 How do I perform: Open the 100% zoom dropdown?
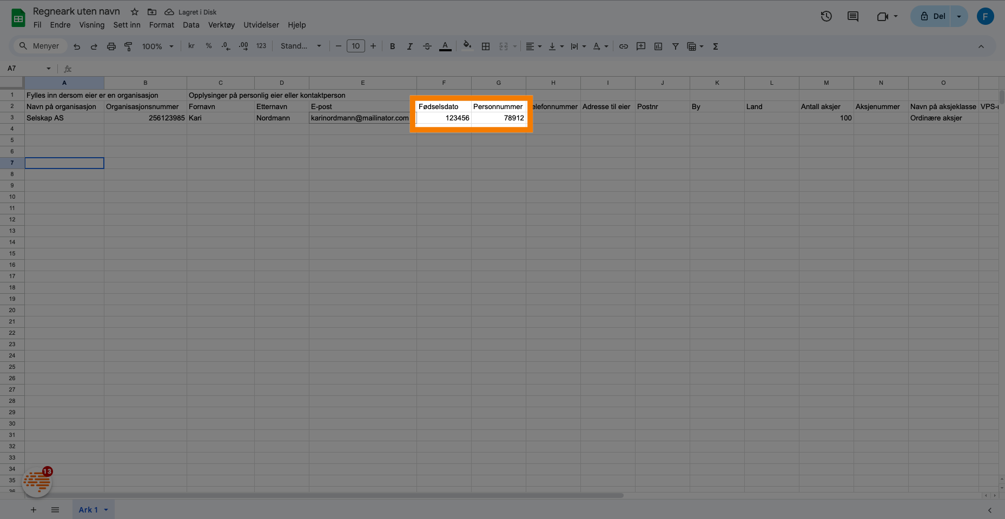pos(158,46)
